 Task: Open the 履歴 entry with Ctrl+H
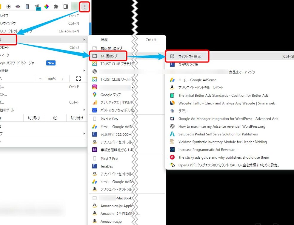(x=127, y=40)
